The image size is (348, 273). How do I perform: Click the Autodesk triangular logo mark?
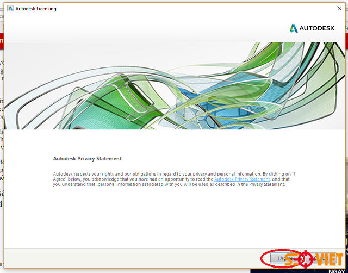293,28
